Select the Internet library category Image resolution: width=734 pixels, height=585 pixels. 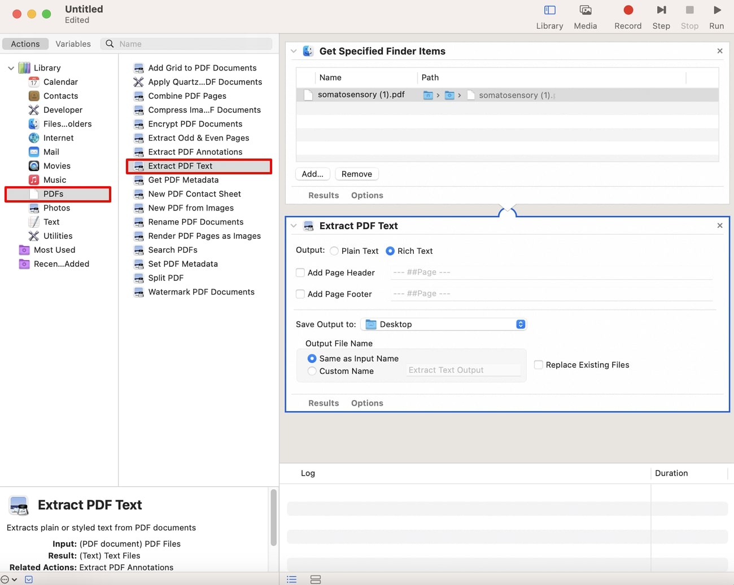[x=58, y=138]
